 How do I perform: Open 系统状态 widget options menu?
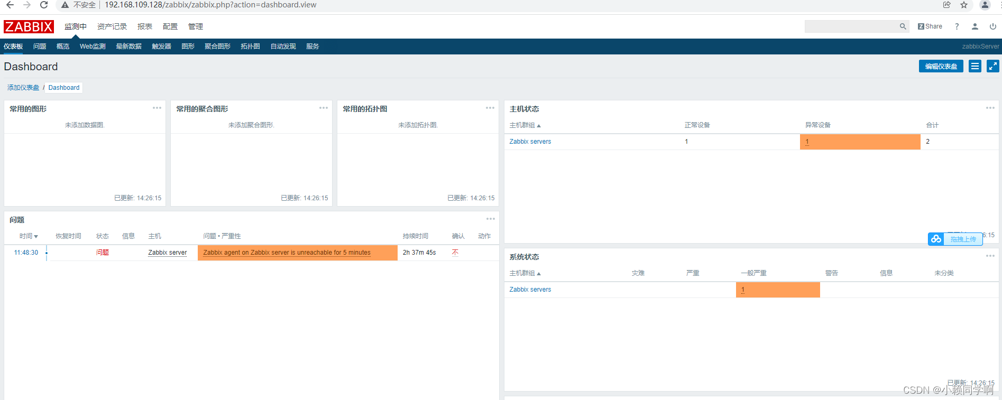click(990, 256)
